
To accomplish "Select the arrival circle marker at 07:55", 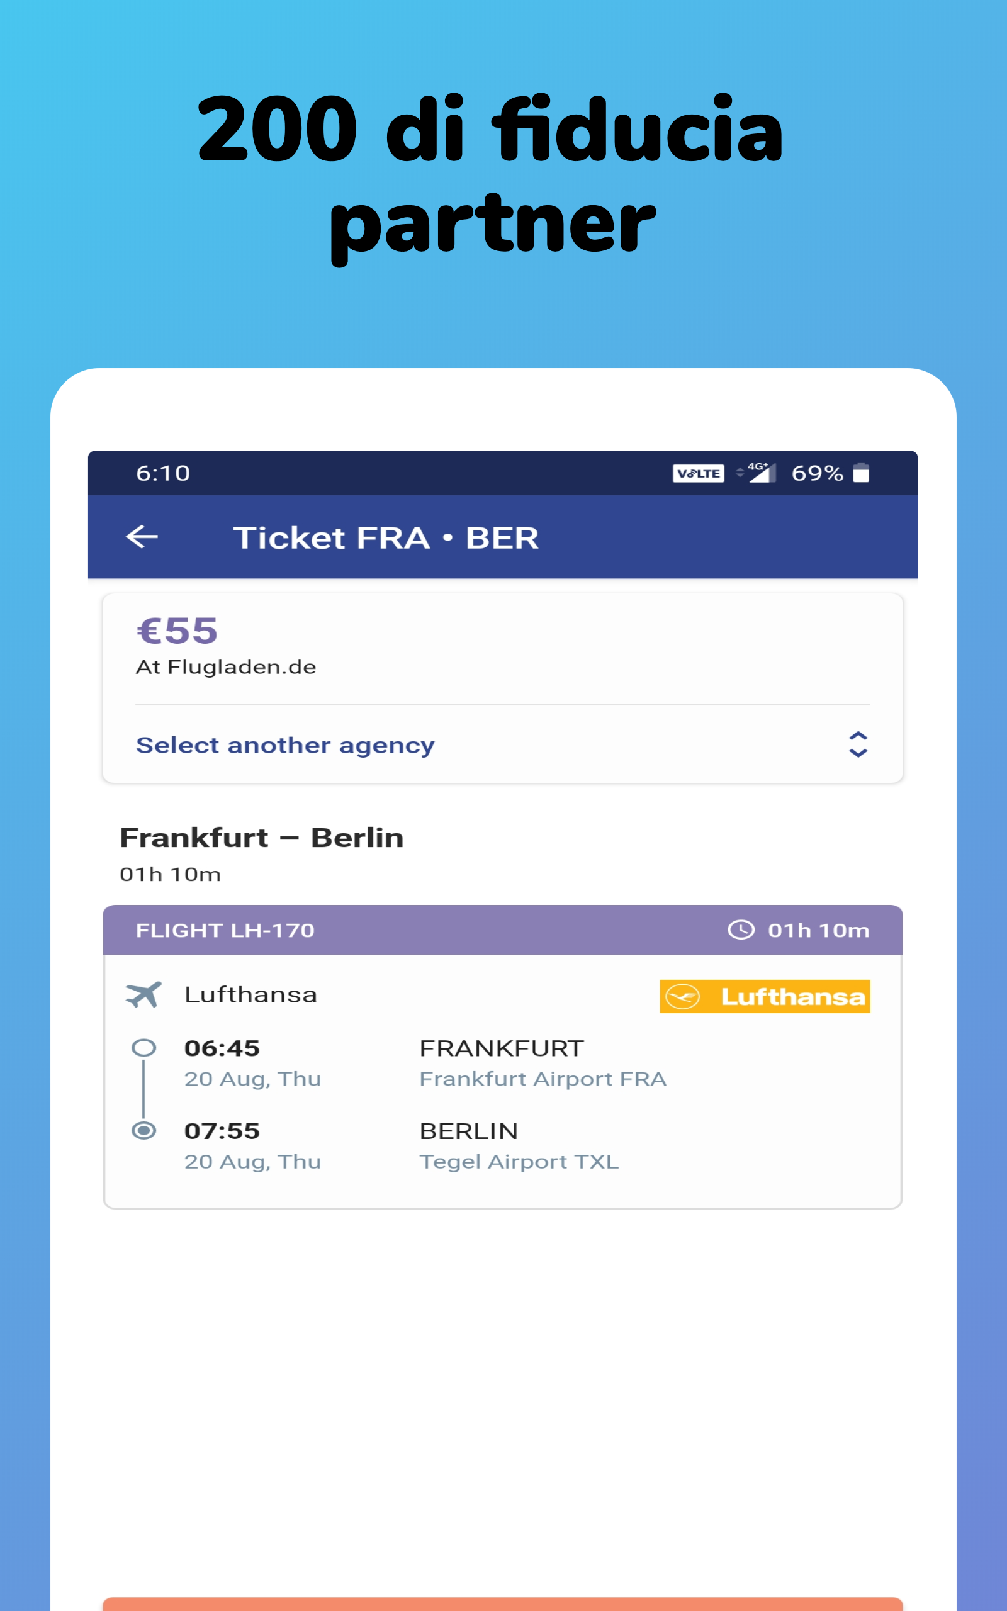I will pyautogui.click(x=144, y=1130).
